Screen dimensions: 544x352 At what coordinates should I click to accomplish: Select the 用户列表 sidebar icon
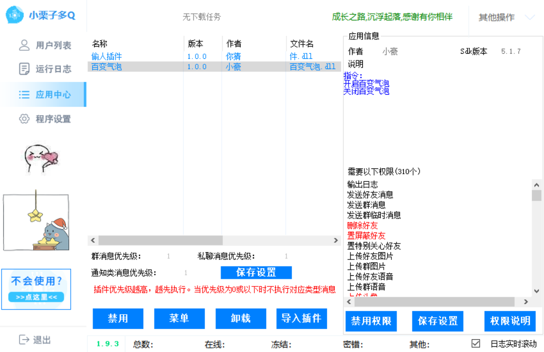coord(25,45)
